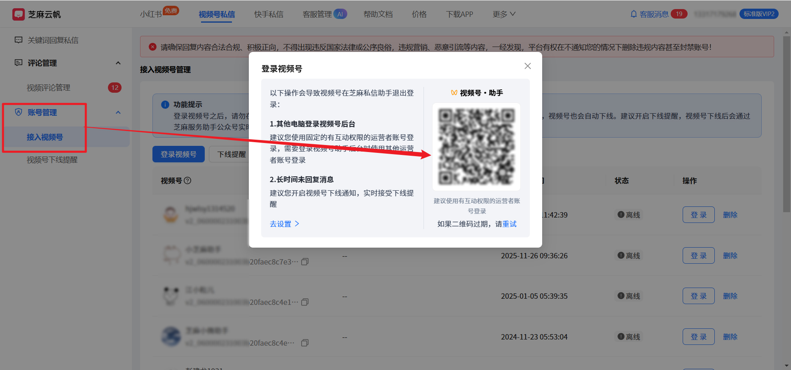Image resolution: width=791 pixels, height=370 pixels.
Task: Click the 离线 status in the 2025-11-26 row
Action: (629, 255)
